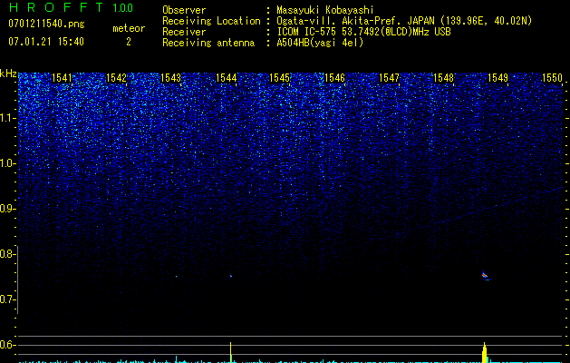Click the 1547 time marker
Viewport: 570px width, 363px height.
pos(390,78)
